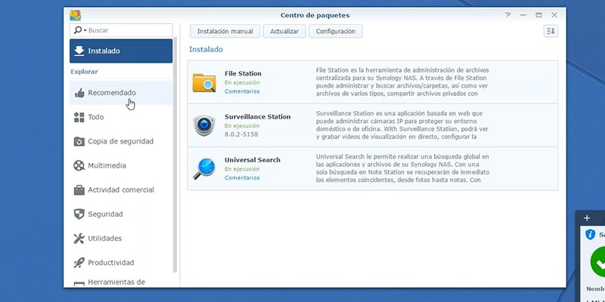Click the backup icon for Copia de seguridad
Viewport: 605px width, 302px height.
point(79,141)
